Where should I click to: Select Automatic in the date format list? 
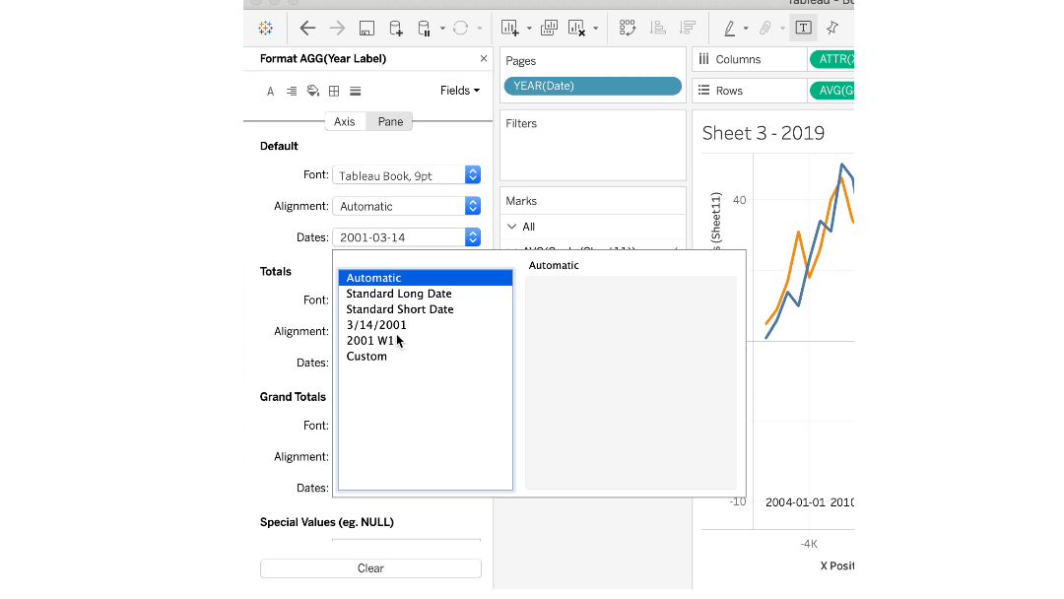[x=426, y=278]
